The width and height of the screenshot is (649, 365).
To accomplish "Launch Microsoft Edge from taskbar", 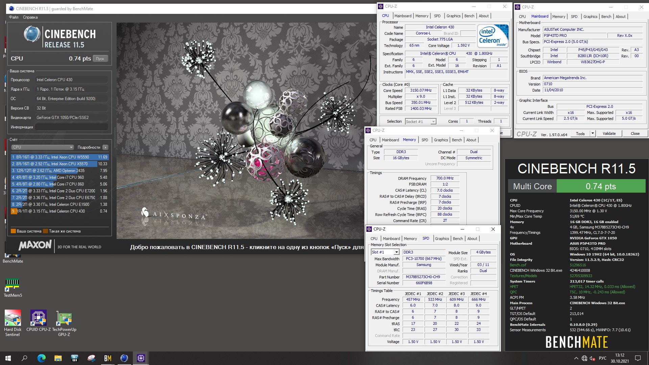I will [41, 358].
